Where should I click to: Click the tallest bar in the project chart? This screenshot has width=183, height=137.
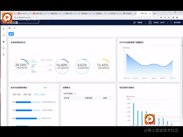coord(134,114)
